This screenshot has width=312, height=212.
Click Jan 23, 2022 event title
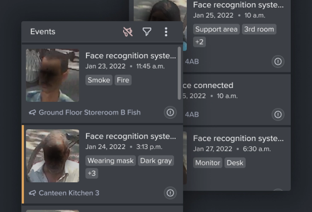click(131, 55)
